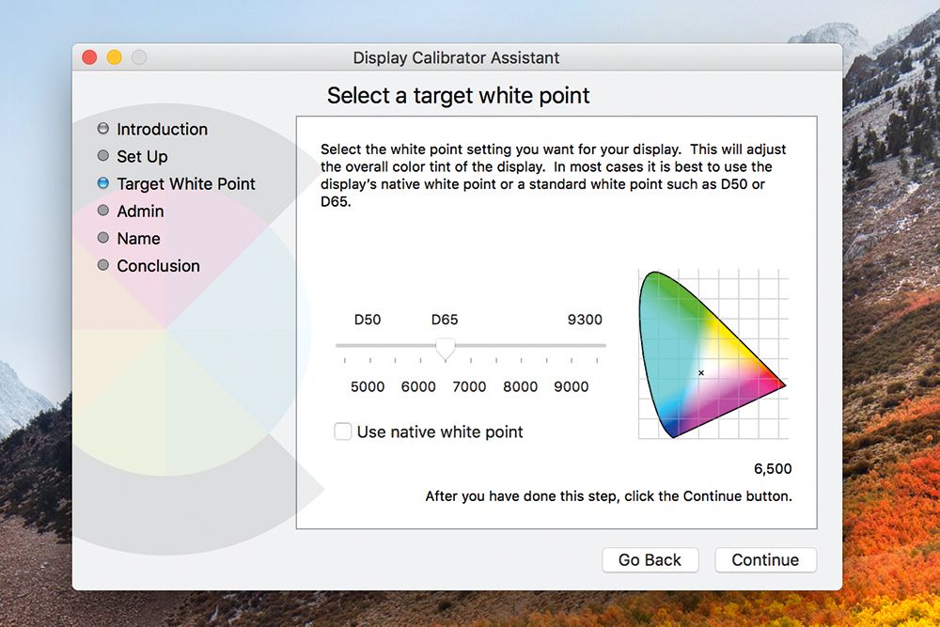Click the 9300 label above the slider
The width and height of the screenshot is (940, 627).
(586, 320)
